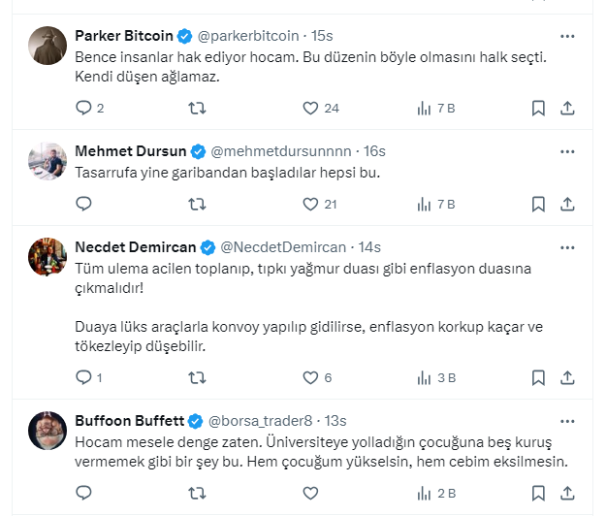Retweet Parker Bitcoin's post
Viewport: 606px width, 516px height.
(x=197, y=108)
